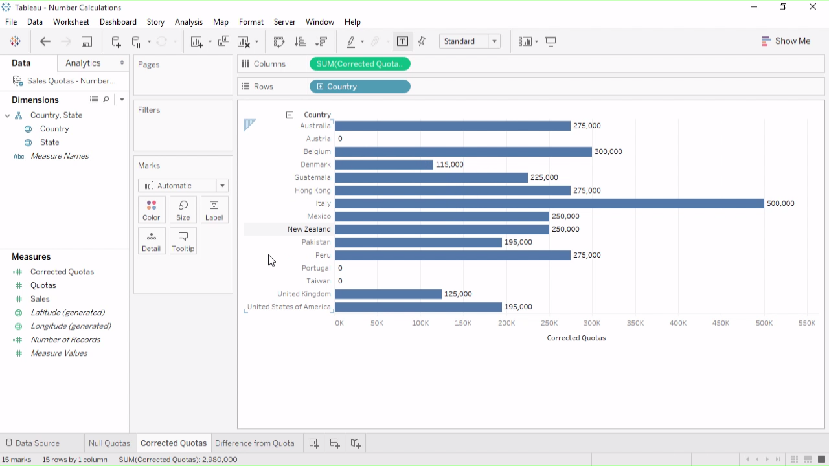Open the Marks type Automatic dropdown
Screen dimensions: 829x466
coord(183,186)
